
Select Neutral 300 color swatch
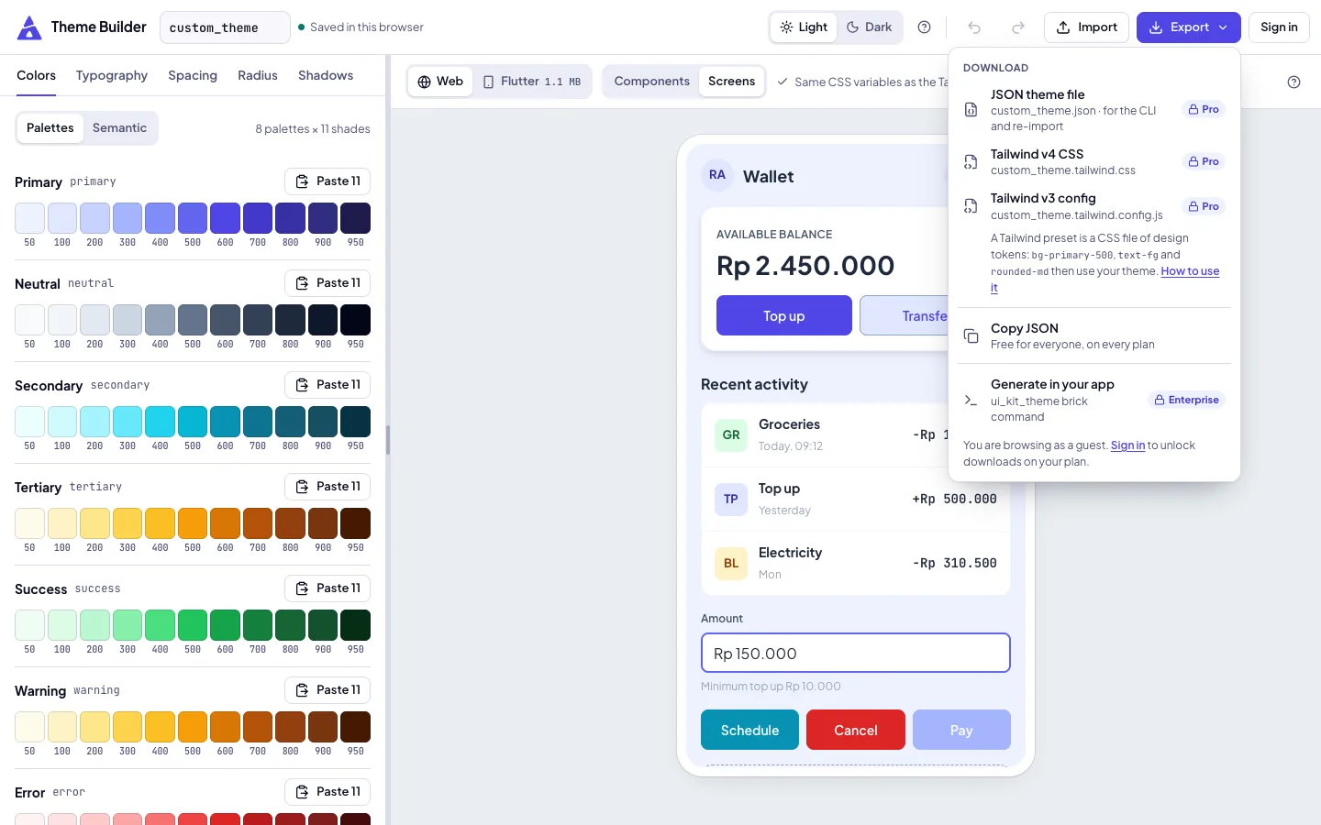128,320
